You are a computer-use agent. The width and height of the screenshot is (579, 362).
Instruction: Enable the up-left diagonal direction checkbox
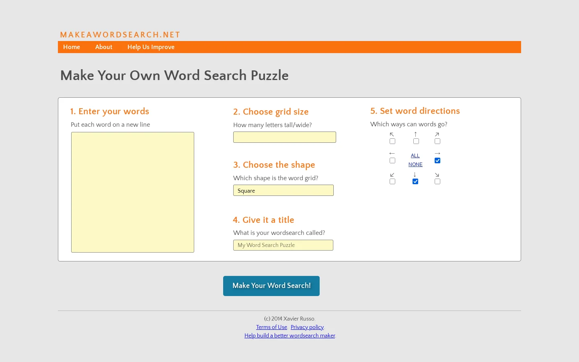click(392, 141)
